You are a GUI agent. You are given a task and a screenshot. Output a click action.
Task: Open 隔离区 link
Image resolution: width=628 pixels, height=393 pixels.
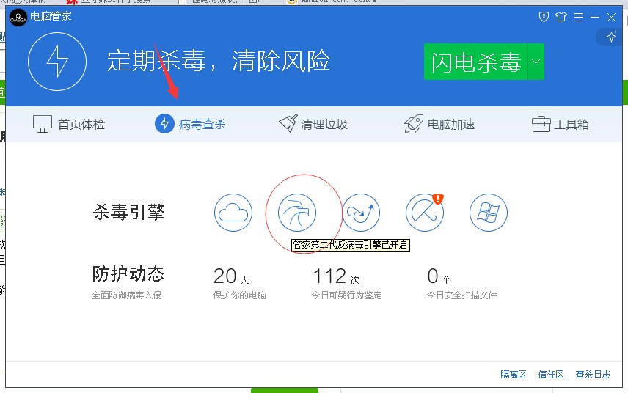(x=514, y=374)
